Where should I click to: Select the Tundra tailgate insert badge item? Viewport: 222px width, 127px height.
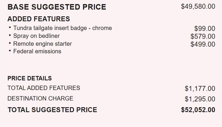coord(62,28)
